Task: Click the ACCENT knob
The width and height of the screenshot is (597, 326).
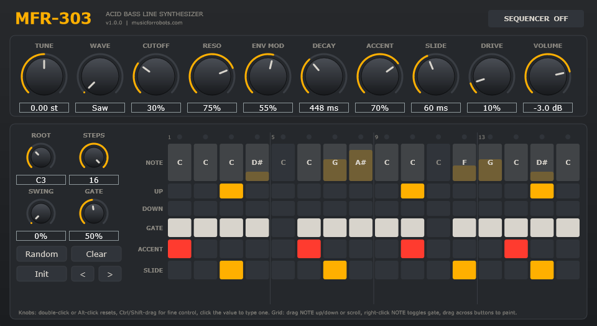Action: (380, 75)
